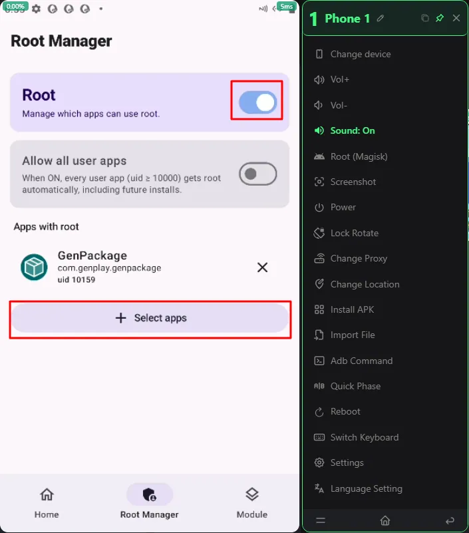Close the Phone 1 panel
469x533 pixels.
[456, 18]
